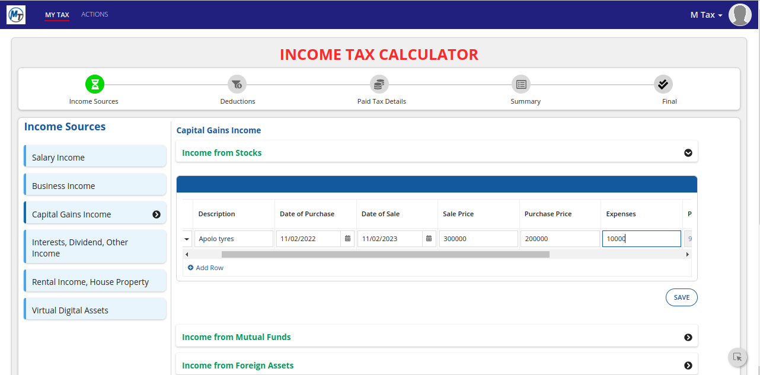
Task: Expand the Income from Foreign Assets section
Action: [688, 366]
